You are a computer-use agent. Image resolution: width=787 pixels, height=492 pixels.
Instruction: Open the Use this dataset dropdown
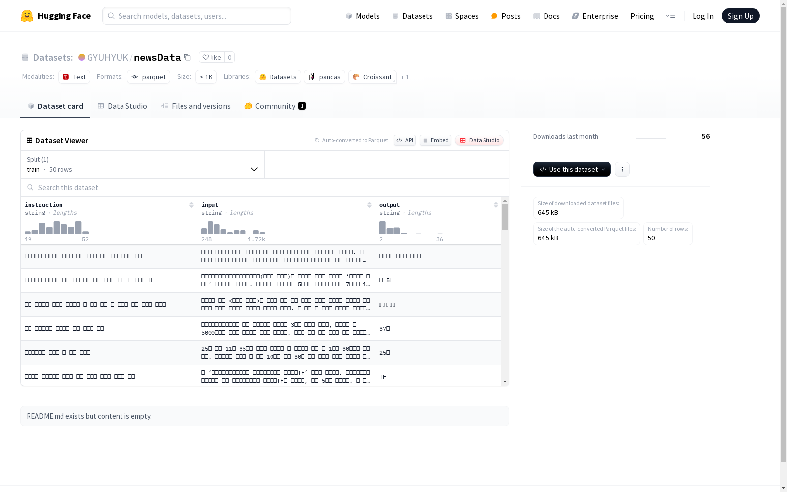coord(572,169)
